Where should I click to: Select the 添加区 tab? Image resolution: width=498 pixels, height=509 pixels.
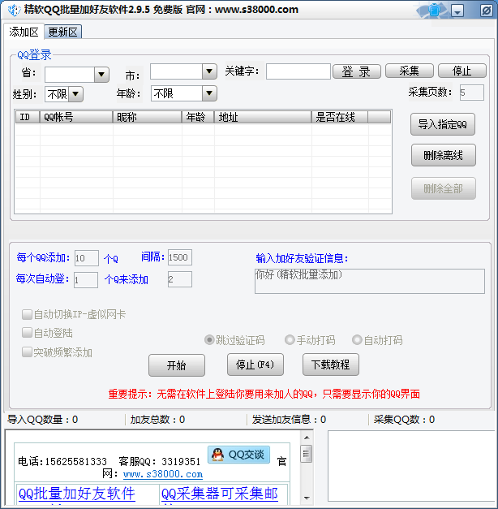pyautogui.click(x=24, y=32)
